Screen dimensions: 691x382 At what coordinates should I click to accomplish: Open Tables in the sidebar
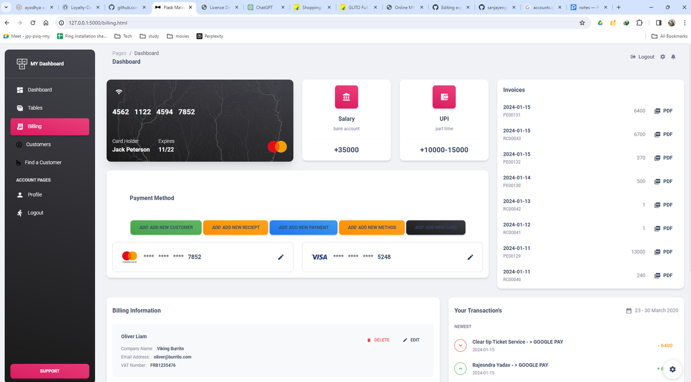coord(50,108)
